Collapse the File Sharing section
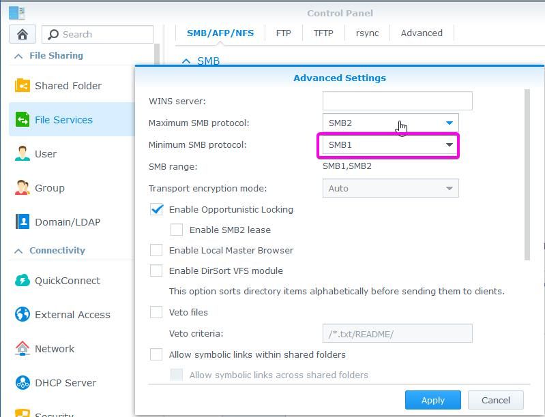Viewport: 545px width, 417px height. coord(19,56)
